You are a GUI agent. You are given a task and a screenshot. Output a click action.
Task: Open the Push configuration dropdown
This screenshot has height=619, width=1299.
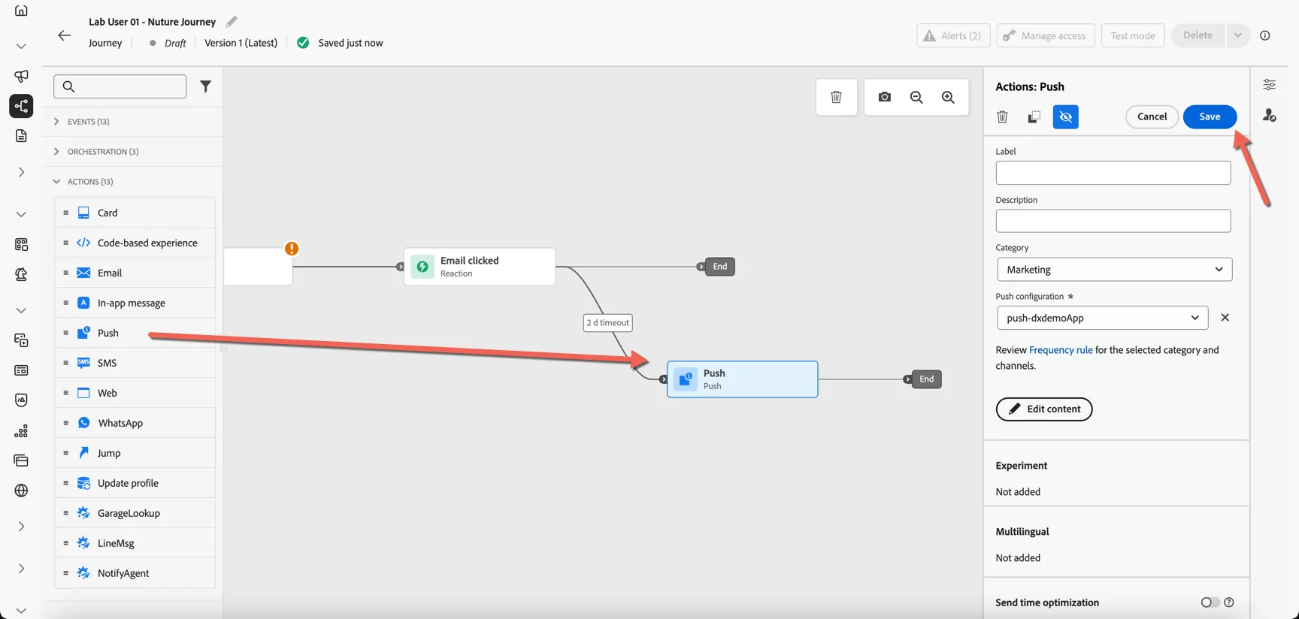point(1103,318)
